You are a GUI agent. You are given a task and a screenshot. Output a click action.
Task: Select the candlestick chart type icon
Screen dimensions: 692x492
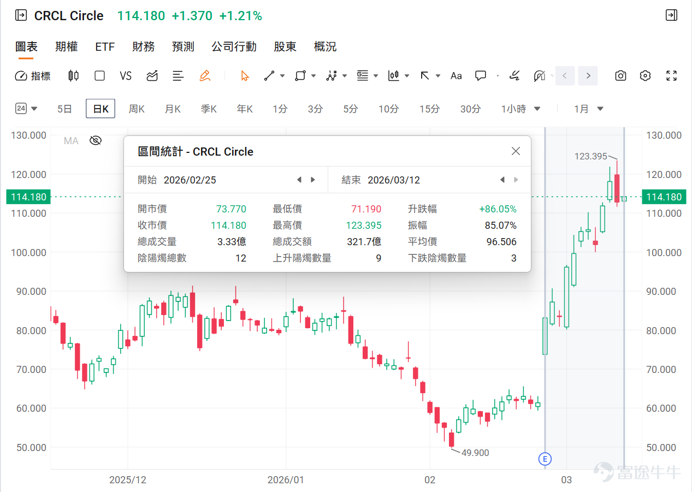(73, 76)
